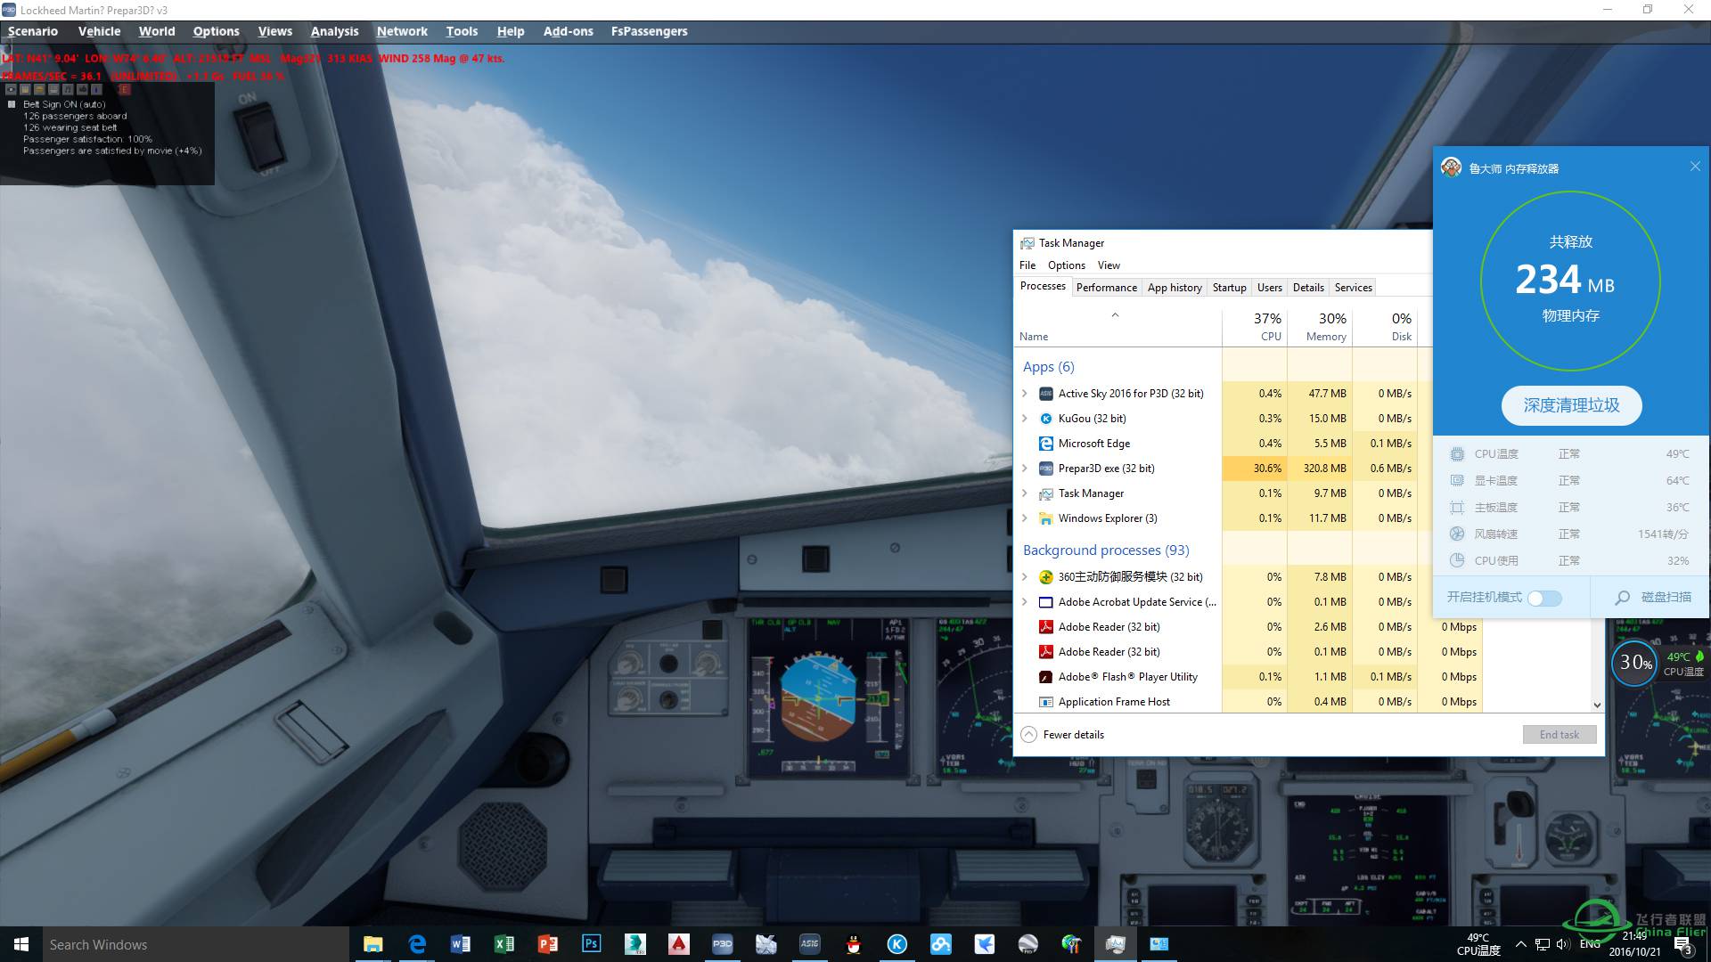Expand the Windows Explorer process group
Image resolution: width=1711 pixels, height=962 pixels.
click(1026, 518)
